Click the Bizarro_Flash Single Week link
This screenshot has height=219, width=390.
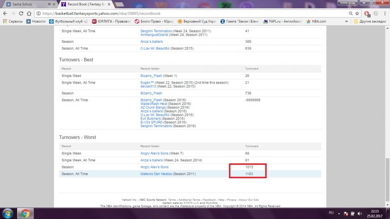click(x=151, y=76)
